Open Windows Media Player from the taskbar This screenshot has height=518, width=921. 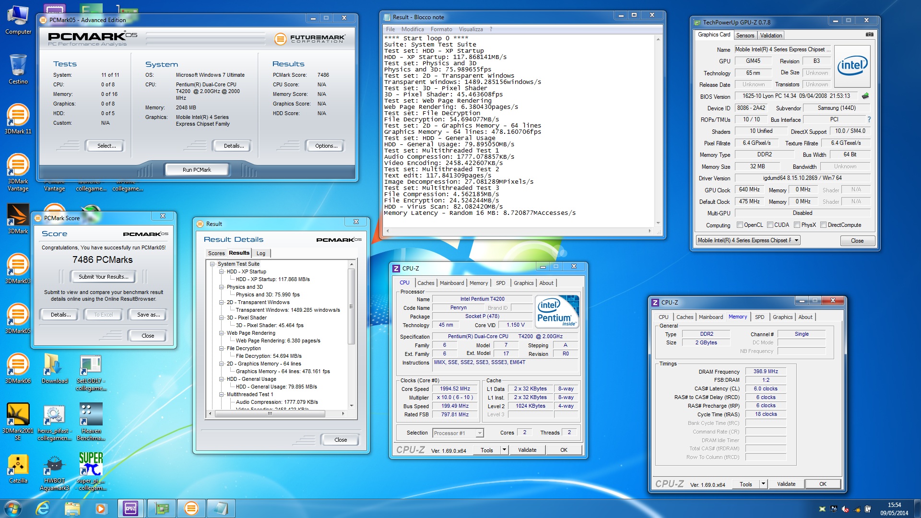coord(101,508)
